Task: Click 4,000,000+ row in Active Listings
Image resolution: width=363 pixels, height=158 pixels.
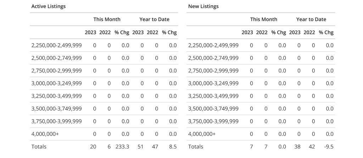Action: 44,134
